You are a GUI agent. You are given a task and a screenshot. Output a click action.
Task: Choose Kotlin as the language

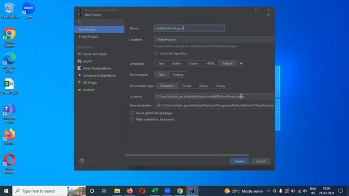point(176,64)
